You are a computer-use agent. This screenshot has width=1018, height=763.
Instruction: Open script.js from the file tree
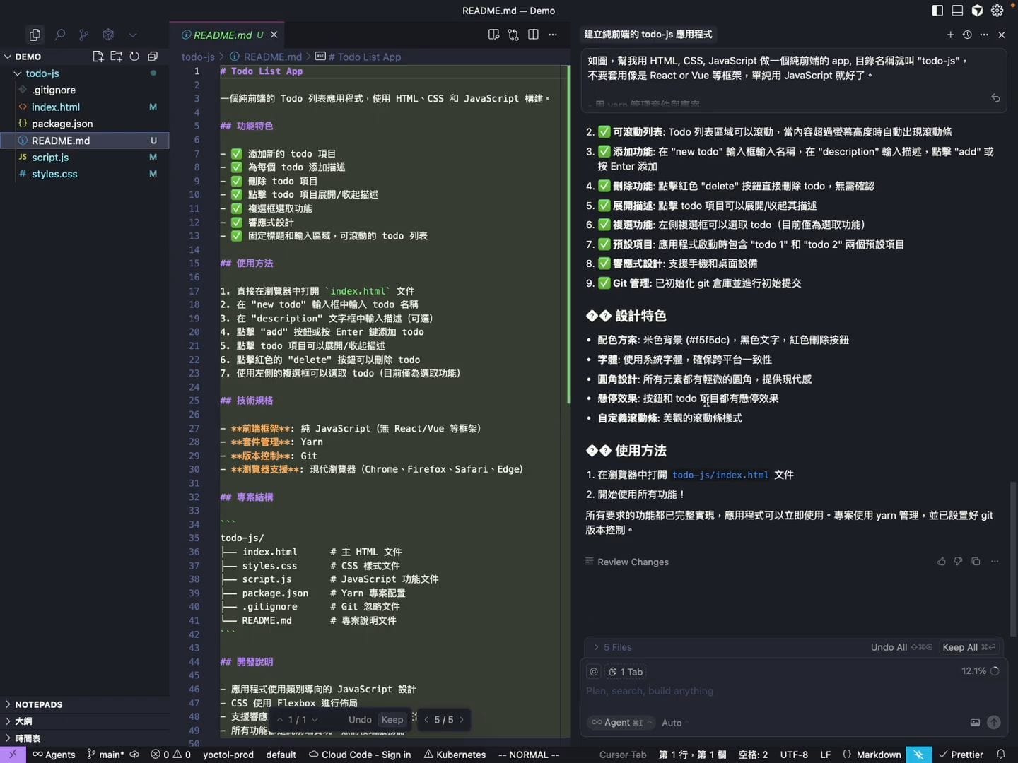click(50, 158)
